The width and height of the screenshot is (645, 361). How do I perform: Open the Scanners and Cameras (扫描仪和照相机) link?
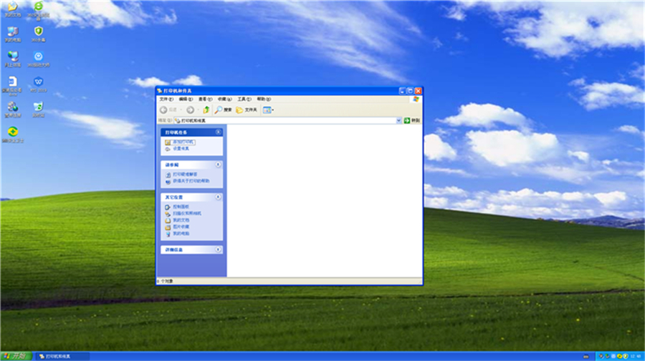pos(187,213)
